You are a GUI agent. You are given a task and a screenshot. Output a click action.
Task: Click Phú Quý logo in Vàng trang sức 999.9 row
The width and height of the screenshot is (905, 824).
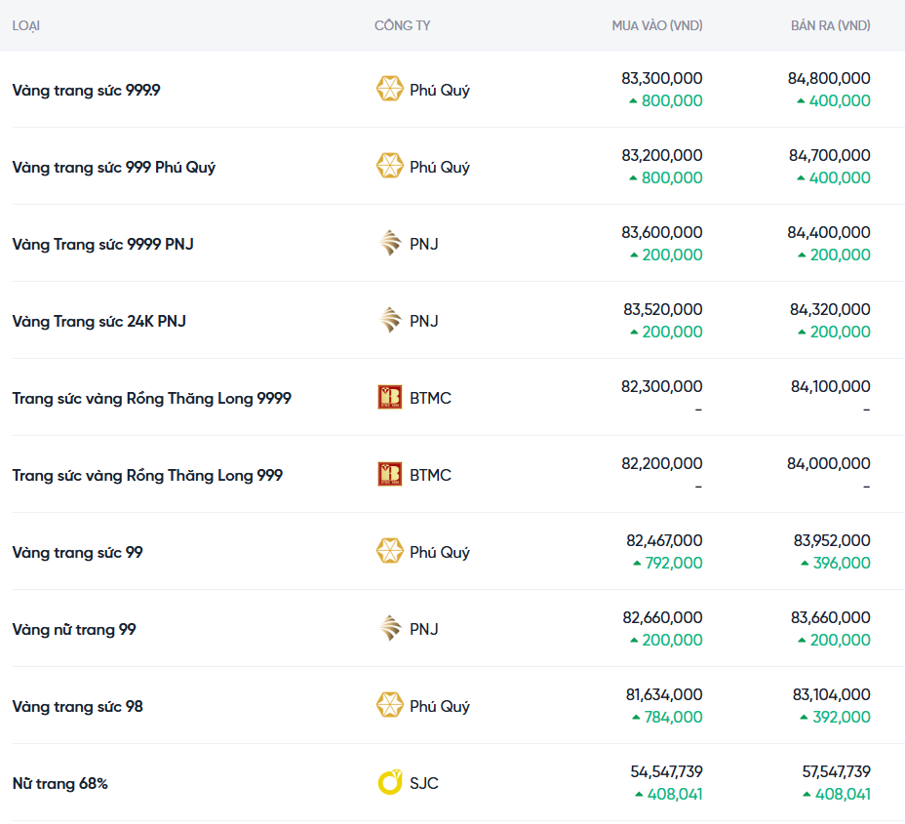click(x=389, y=89)
